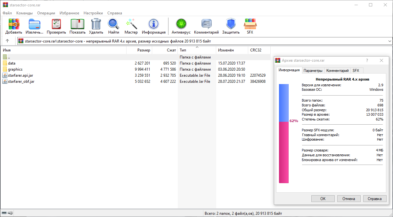Image resolution: width=393 pixels, height=217 pixels.
Task: Click the parent folder '..' icon
Action: tap(5, 57)
